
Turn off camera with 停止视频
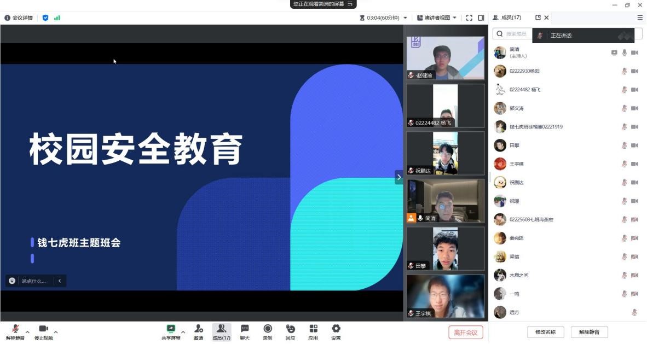click(43, 330)
